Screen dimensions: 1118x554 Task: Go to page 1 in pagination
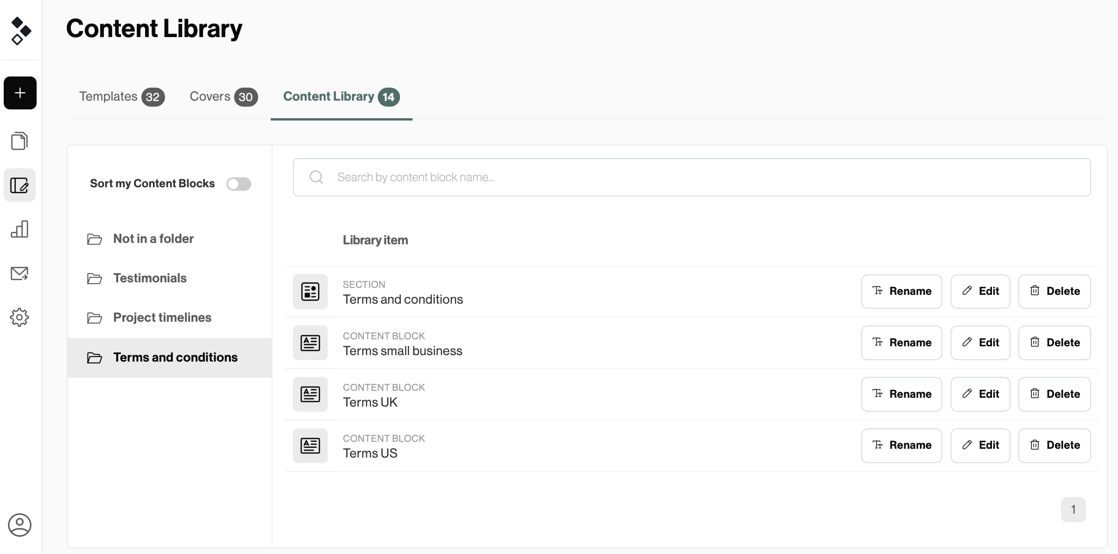coord(1073,509)
